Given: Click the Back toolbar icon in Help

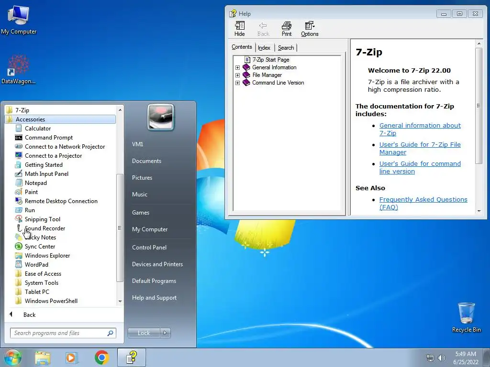Looking at the screenshot, I should 263,29.
